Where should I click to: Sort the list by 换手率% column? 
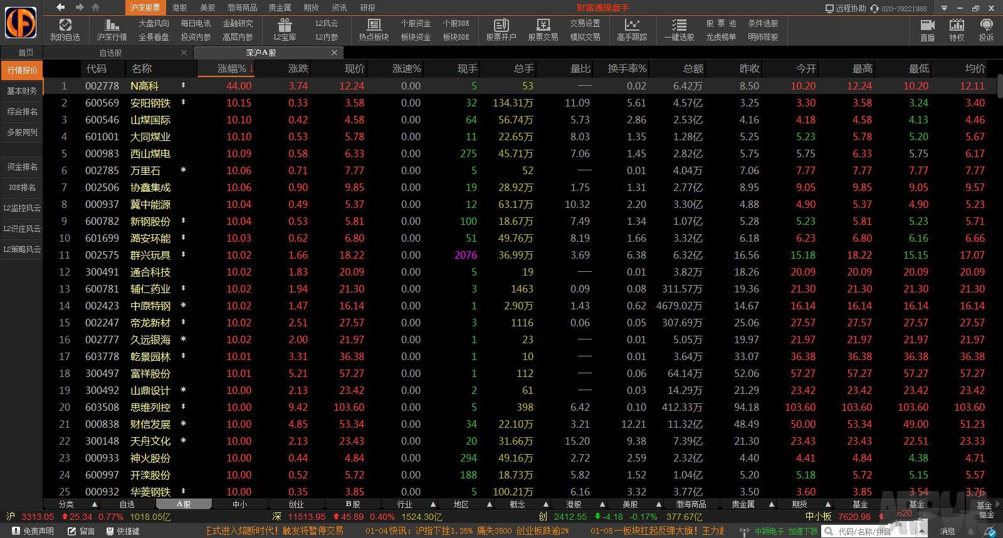pos(627,68)
